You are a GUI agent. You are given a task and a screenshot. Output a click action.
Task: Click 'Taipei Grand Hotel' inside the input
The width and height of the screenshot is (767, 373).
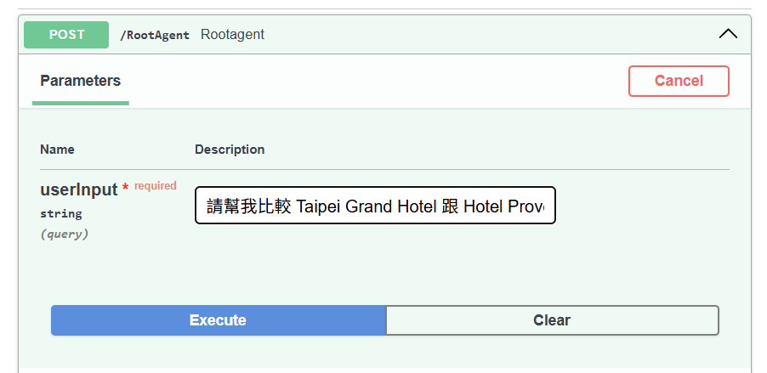tap(366, 206)
